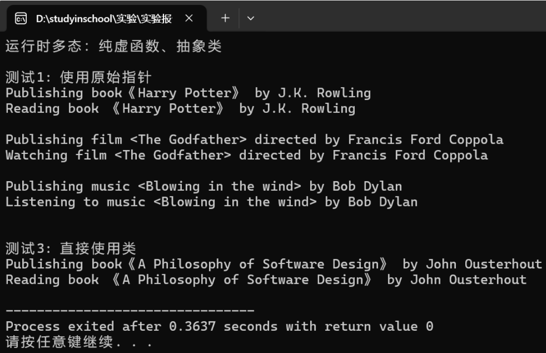
Task: Open a new terminal tab with the plus icon
Action: 225,18
